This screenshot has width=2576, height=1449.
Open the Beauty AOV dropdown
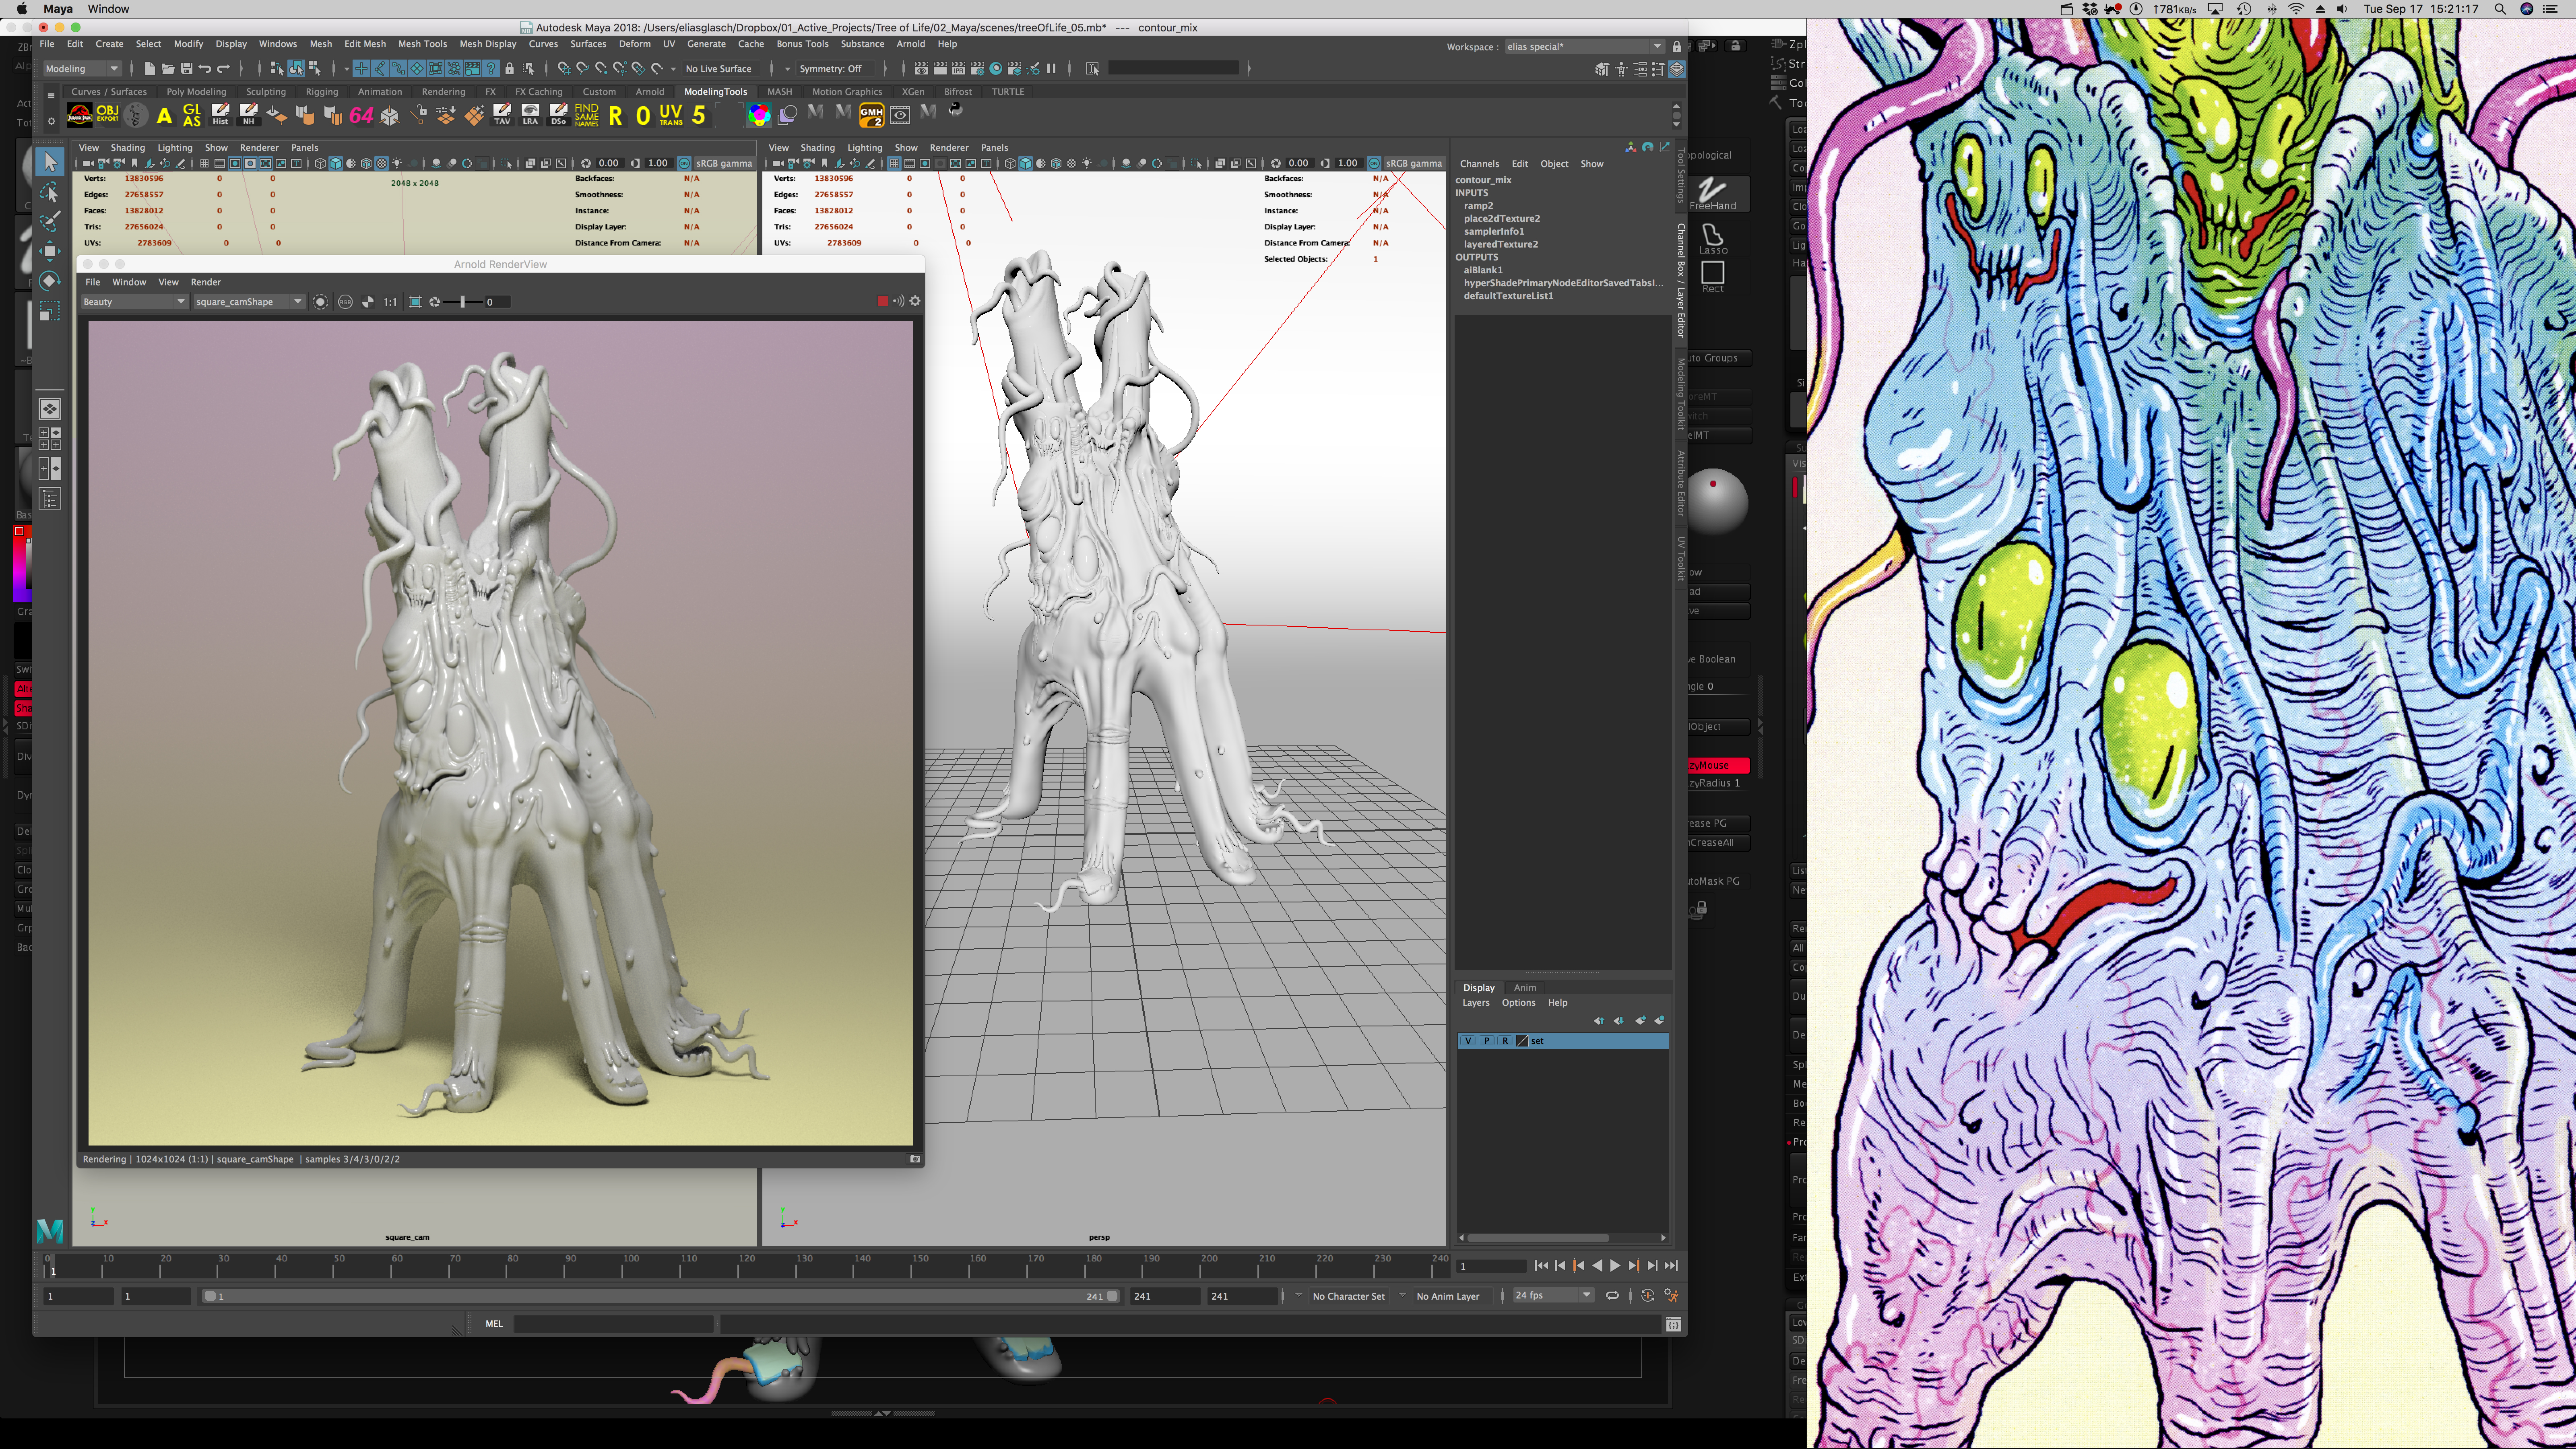pyautogui.click(x=134, y=301)
